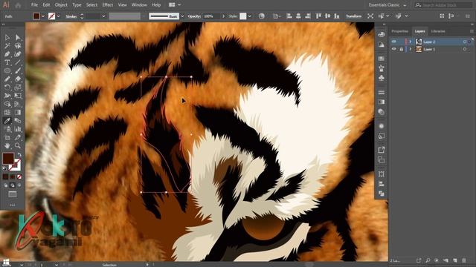Image resolution: width=476 pixels, height=267 pixels.
Task: Open stroke color dropdown in control bar
Action: point(58,16)
